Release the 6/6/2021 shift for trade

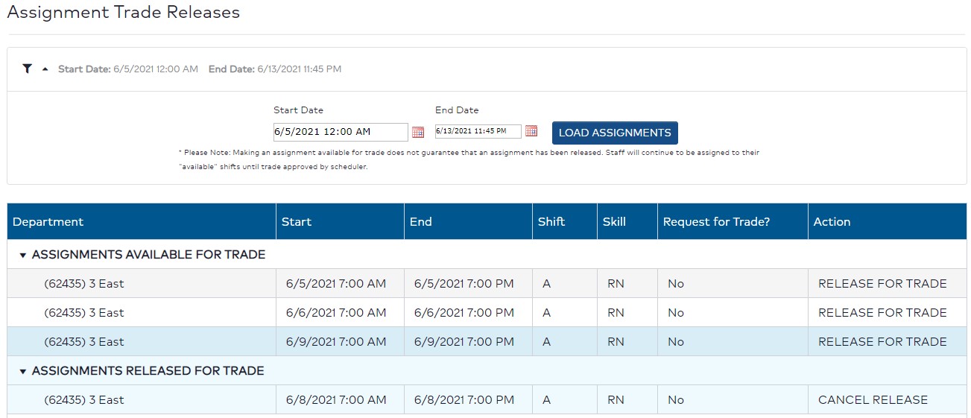882,313
